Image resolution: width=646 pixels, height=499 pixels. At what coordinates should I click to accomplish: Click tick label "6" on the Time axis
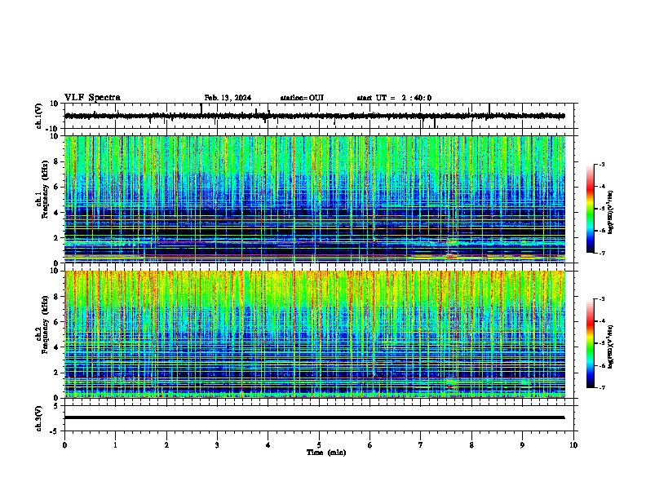coord(370,445)
